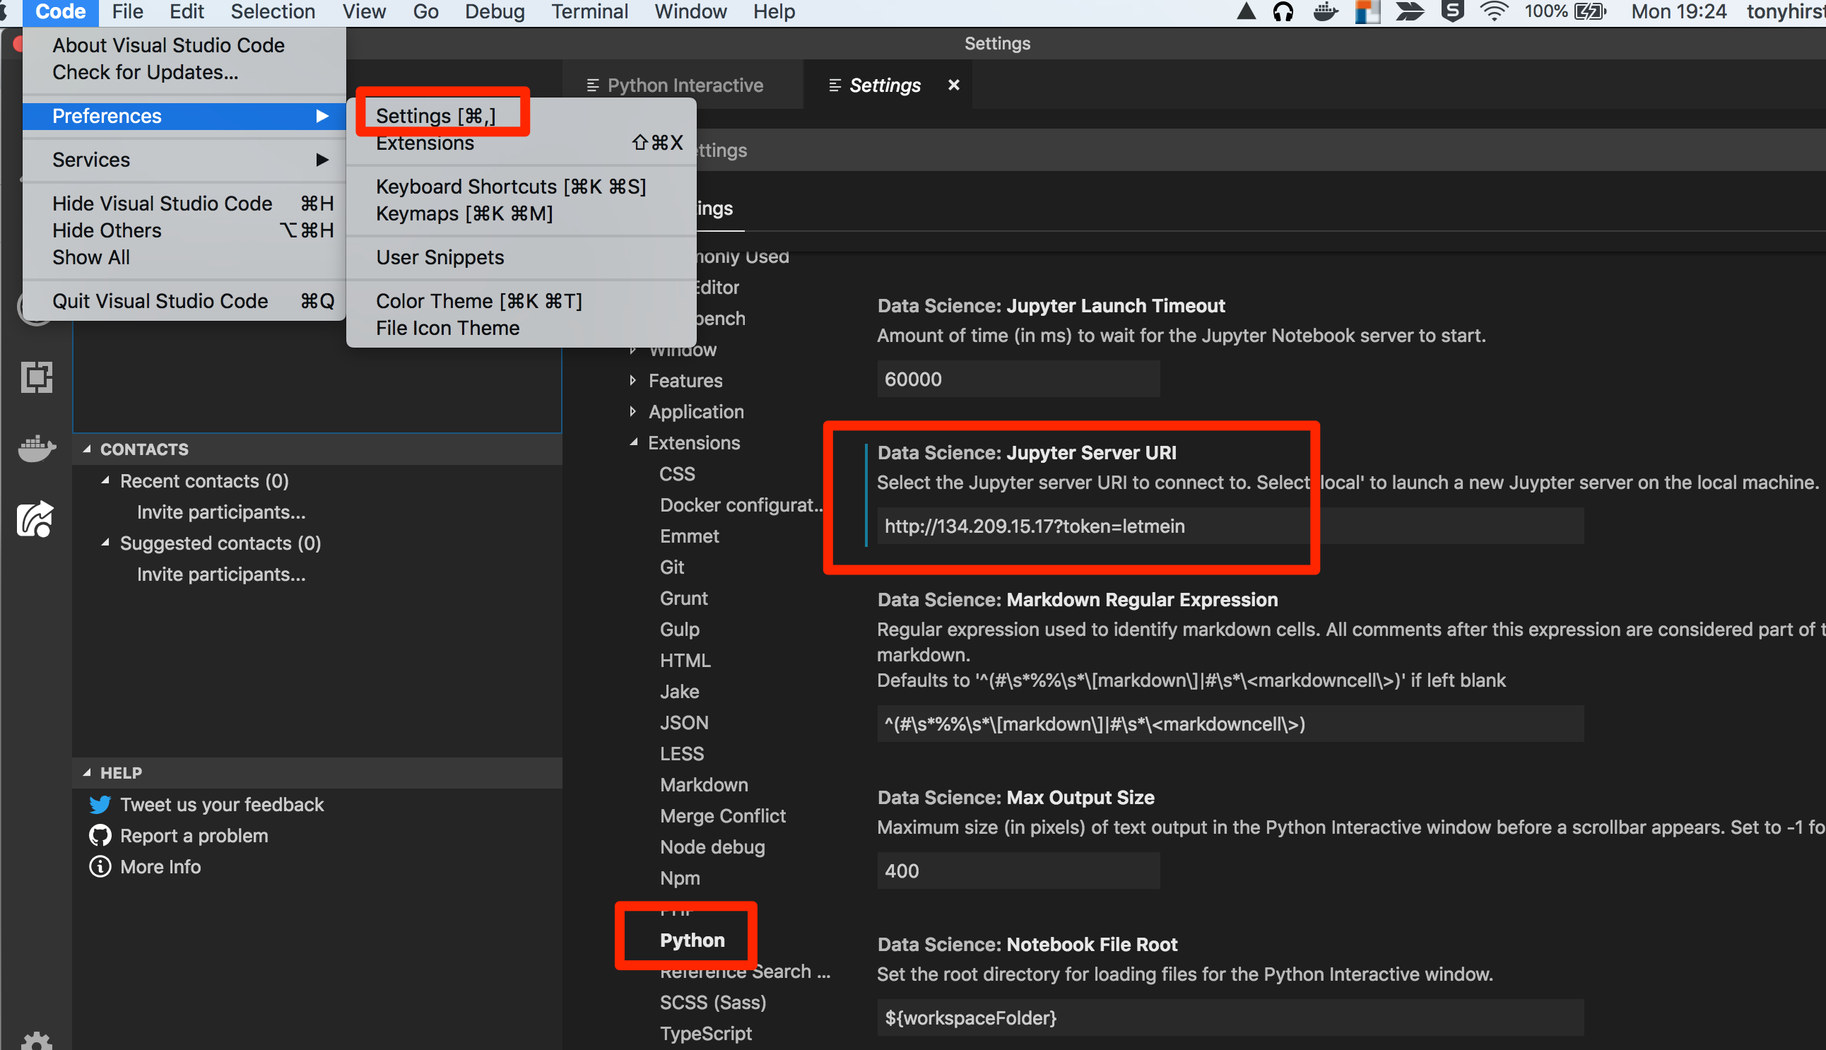1826x1050 pixels.
Task: Open User Snippets menu entry
Action: click(521, 256)
